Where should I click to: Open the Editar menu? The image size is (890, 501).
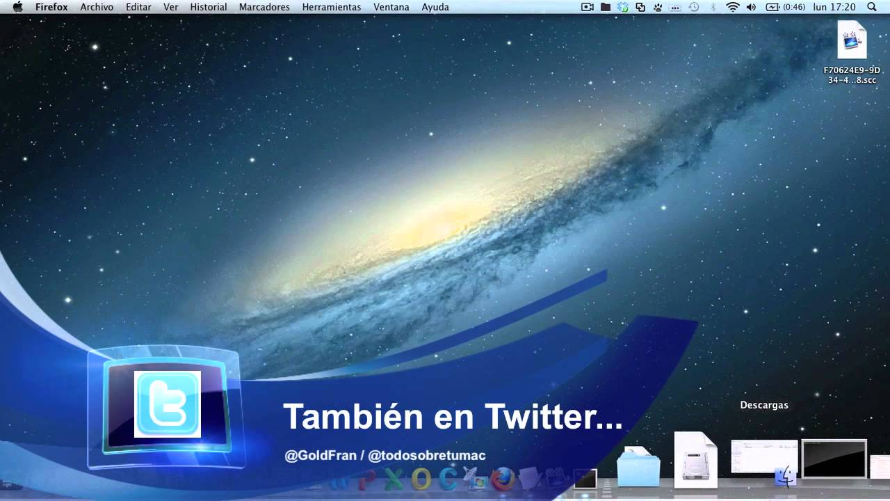click(138, 7)
